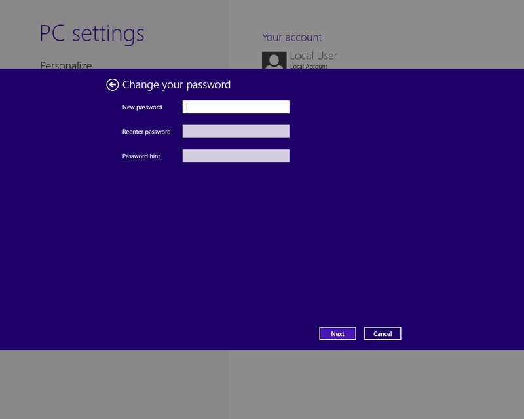Click the PC settings title
This screenshot has width=524, height=419.
pyautogui.click(x=92, y=33)
